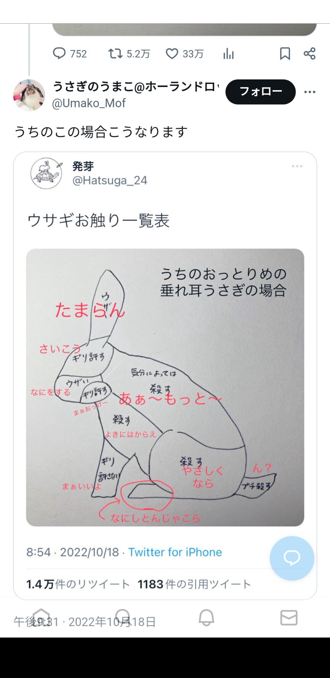330x678 pixels.
Task: Open the quoted tweet's three-dot menu
Action: (297, 166)
